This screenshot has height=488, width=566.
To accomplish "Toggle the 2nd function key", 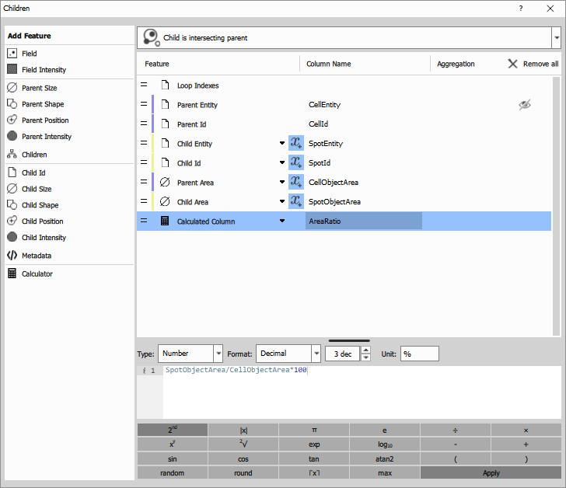I will 173,430.
